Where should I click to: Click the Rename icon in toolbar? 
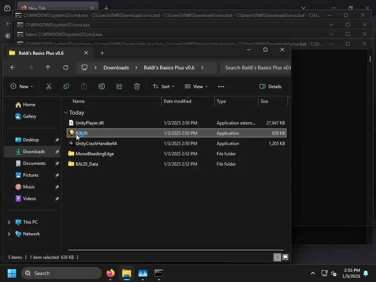click(102, 87)
